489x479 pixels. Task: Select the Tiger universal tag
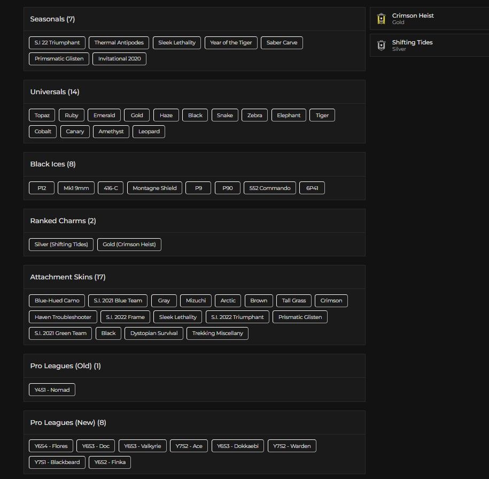(x=322, y=115)
